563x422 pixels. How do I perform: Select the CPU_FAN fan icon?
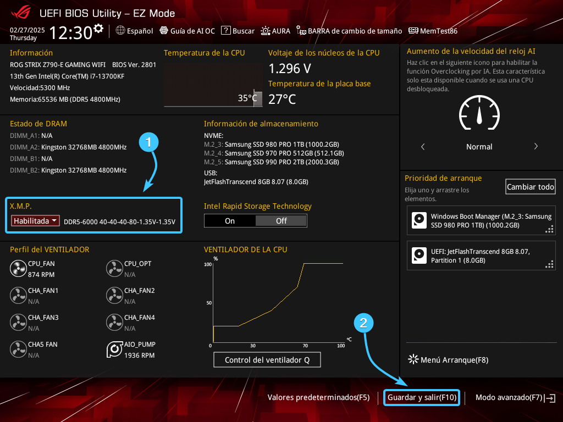point(18,269)
